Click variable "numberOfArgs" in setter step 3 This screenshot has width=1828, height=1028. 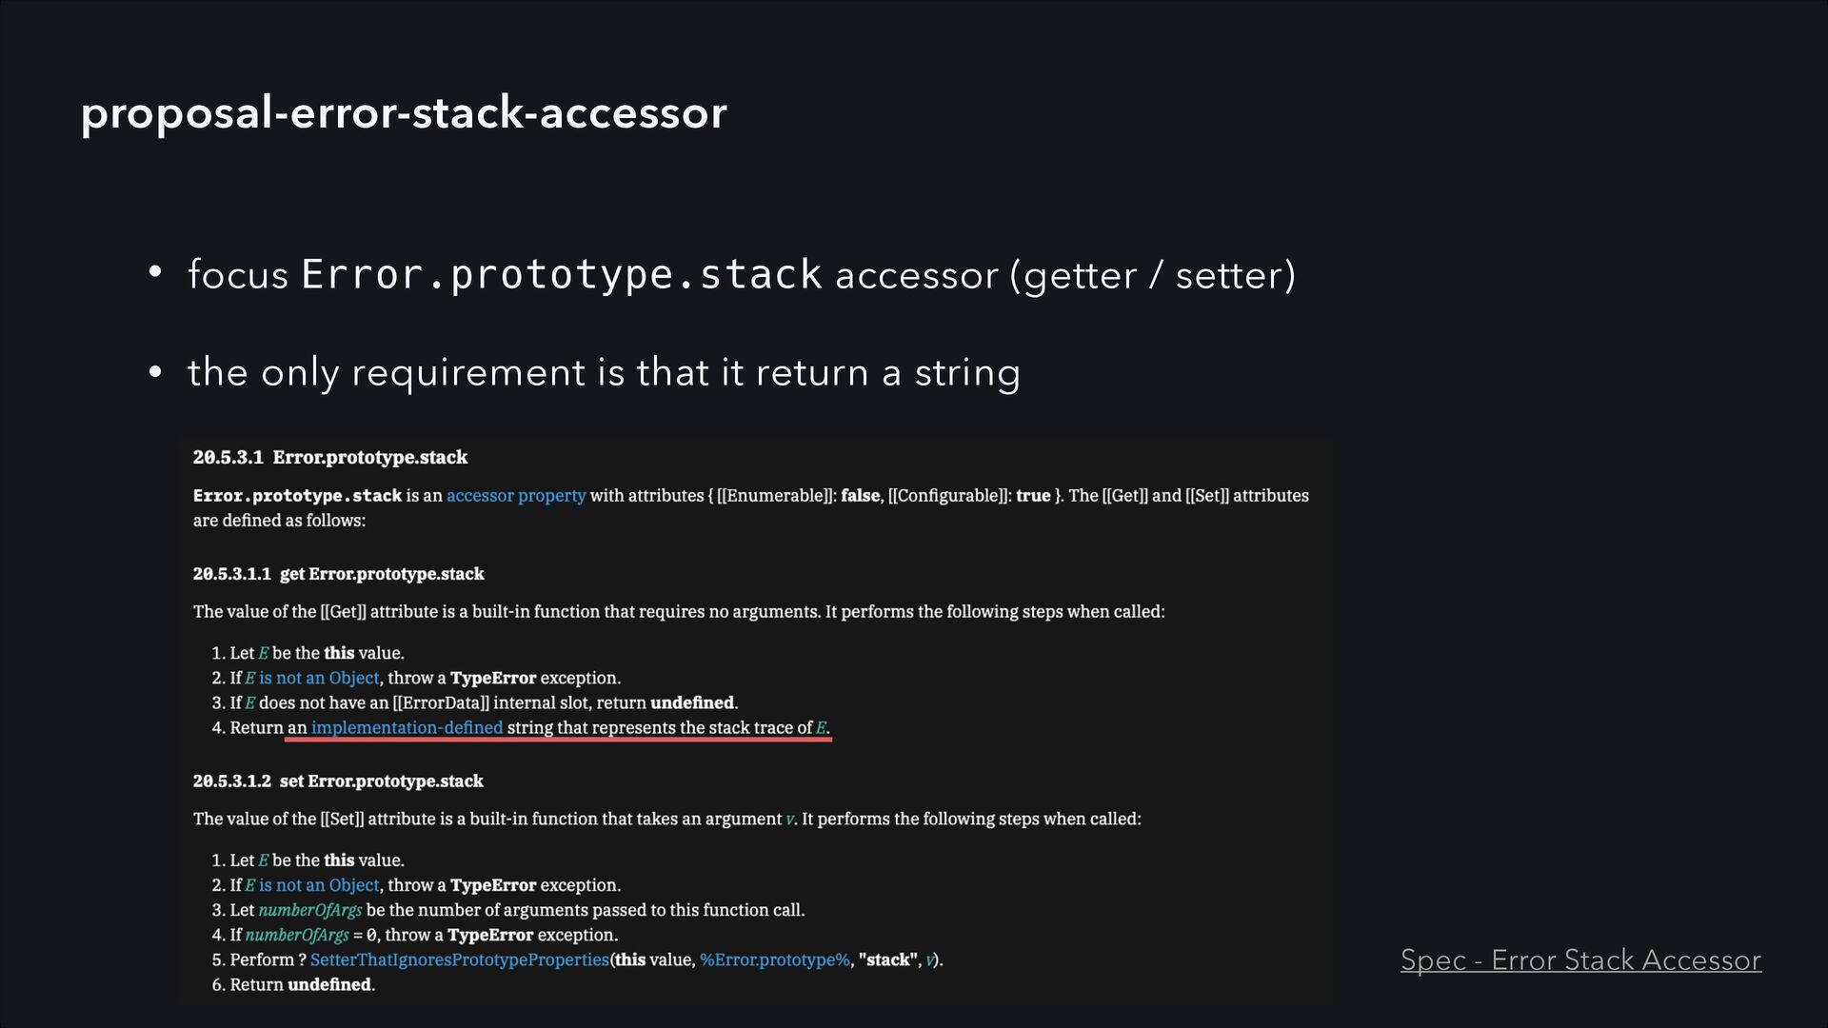click(309, 910)
